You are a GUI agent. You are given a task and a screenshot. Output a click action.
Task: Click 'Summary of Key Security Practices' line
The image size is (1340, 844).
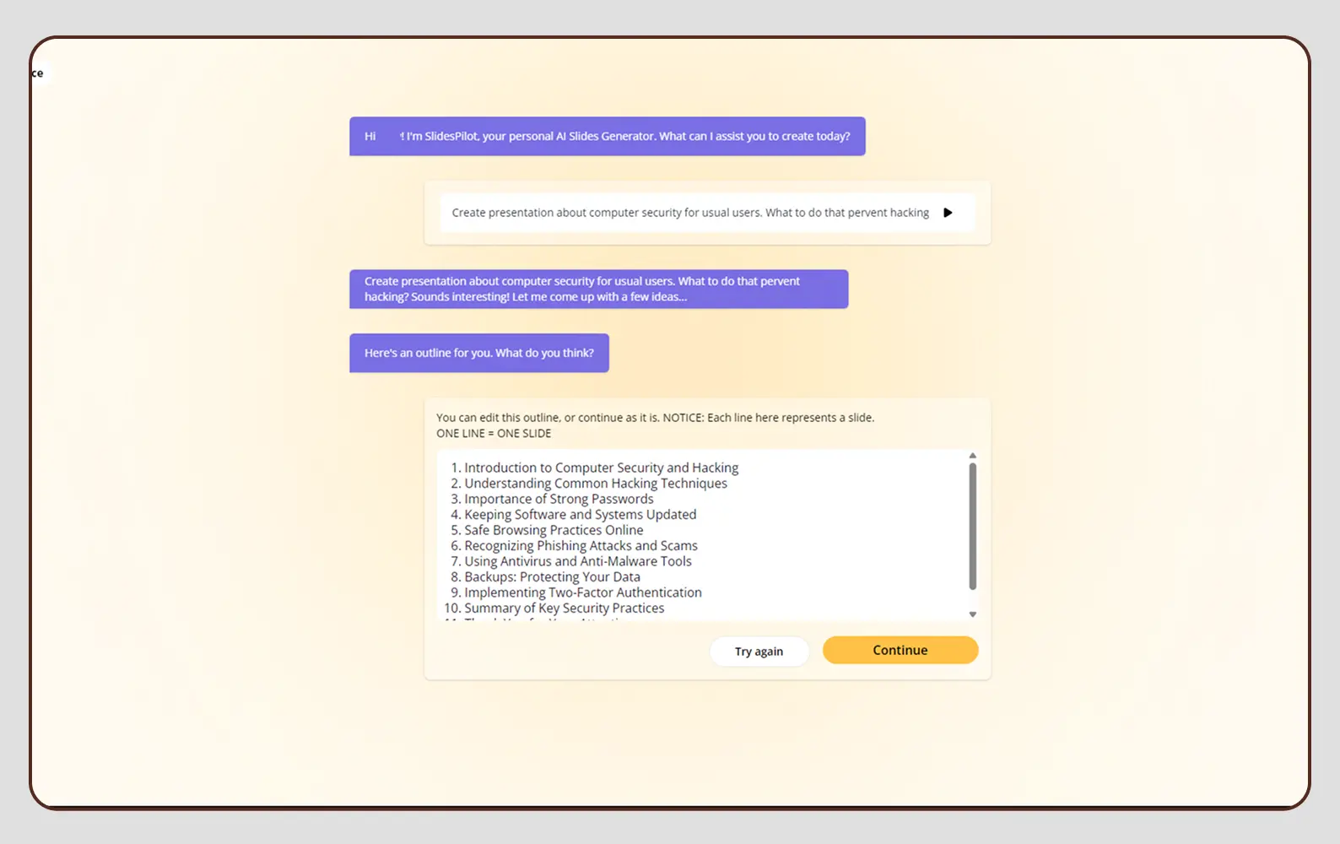(x=564, y=609)
